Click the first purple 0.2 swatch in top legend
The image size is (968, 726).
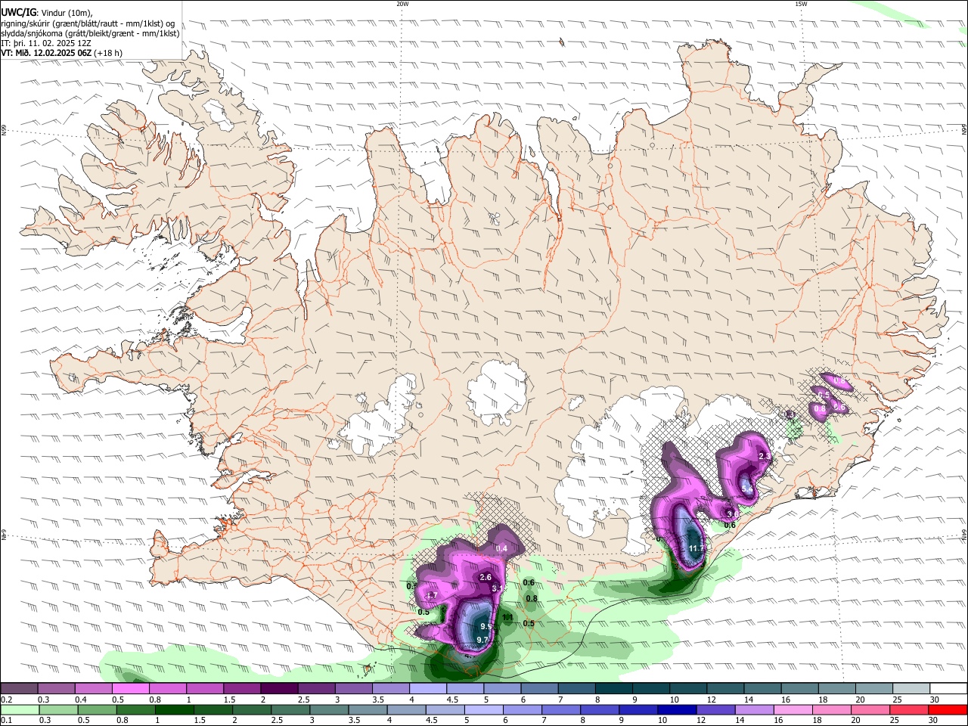coord(19,689)
